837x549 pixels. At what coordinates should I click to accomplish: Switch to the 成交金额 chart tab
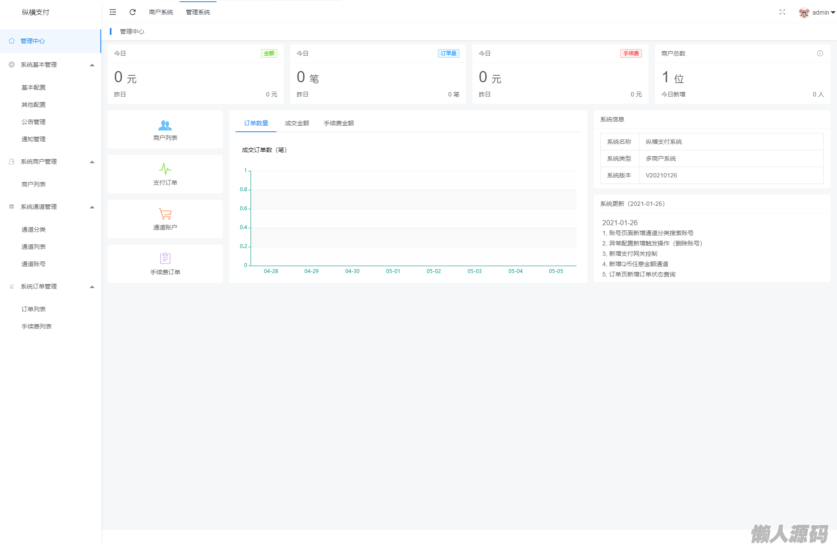point(297,123)
